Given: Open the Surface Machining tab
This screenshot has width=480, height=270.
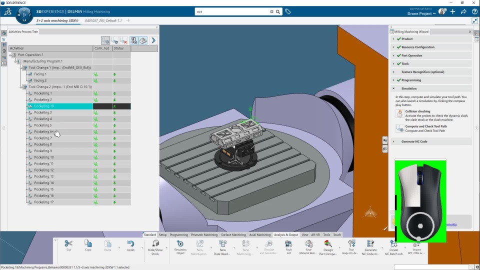Looking at the screenshot, I should pos(233,235).
